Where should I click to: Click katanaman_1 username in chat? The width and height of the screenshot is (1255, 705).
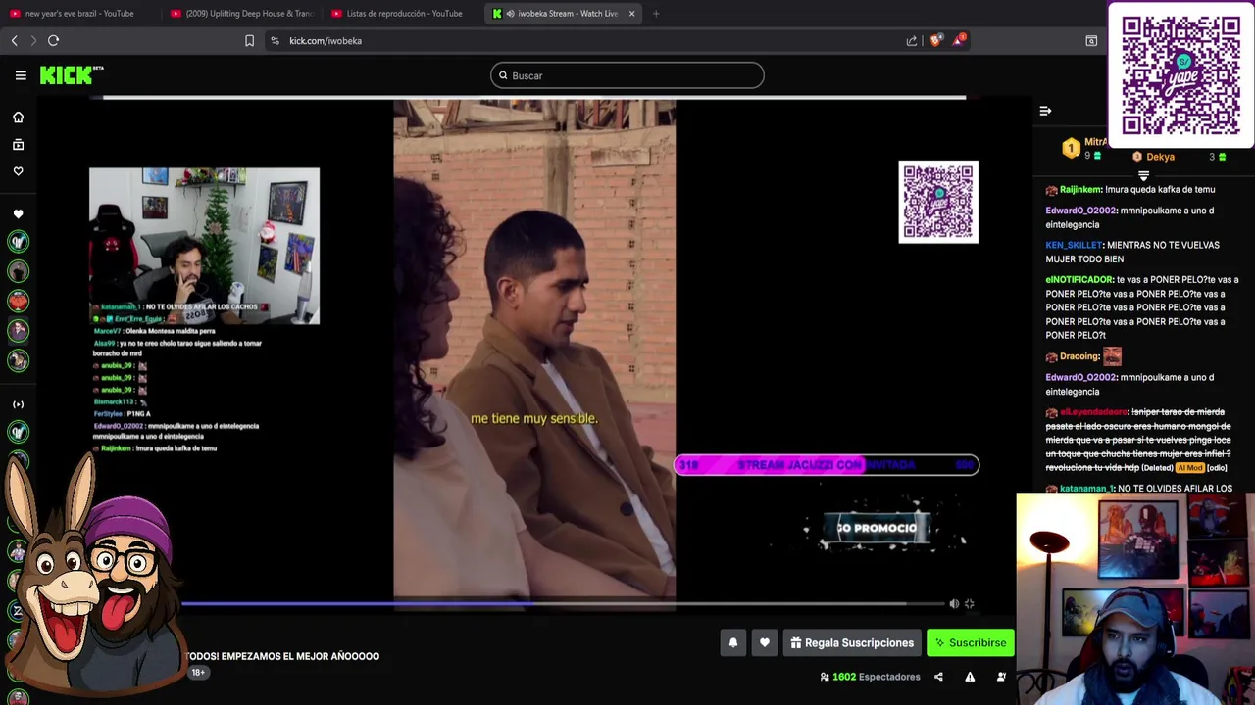click(x=1086, y=489)
